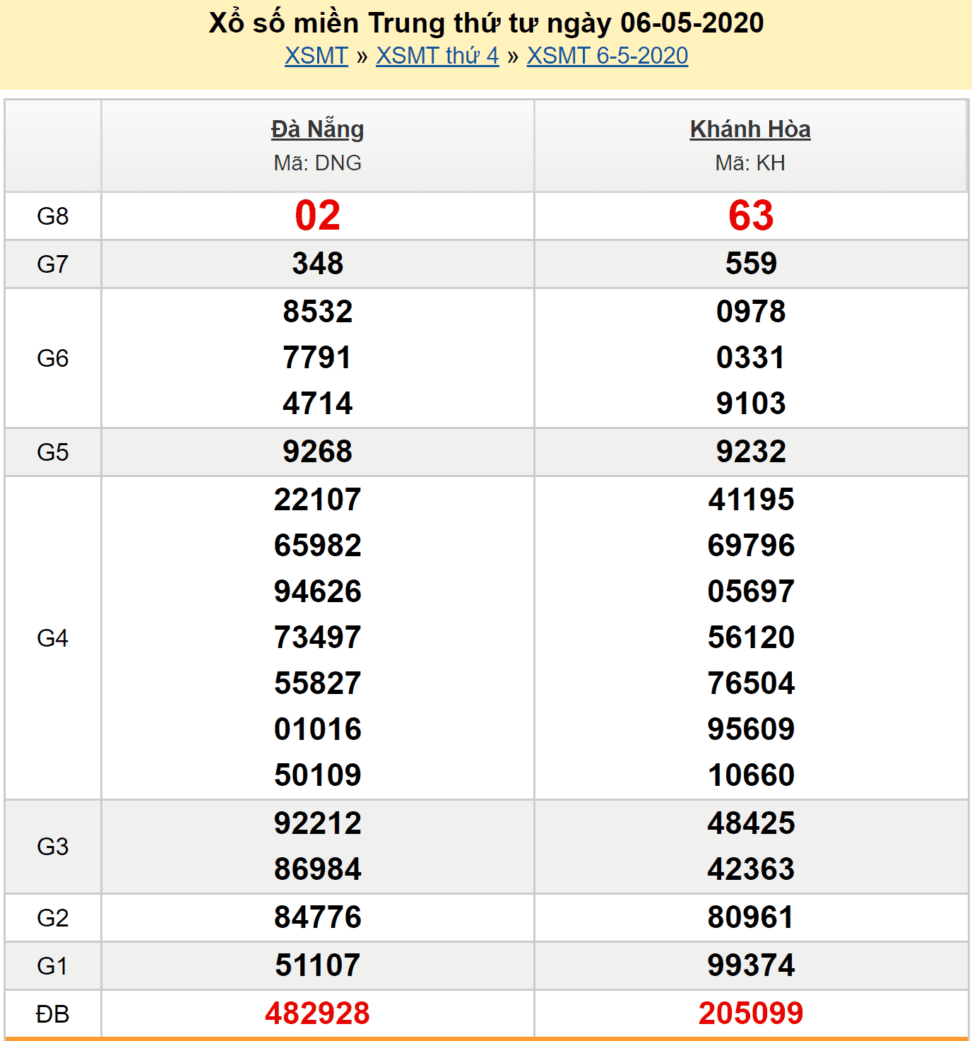Viewport: 972px width, 1041px height.
Task: Select the ĐB special prize 482928
Action: pos(318,1013)
